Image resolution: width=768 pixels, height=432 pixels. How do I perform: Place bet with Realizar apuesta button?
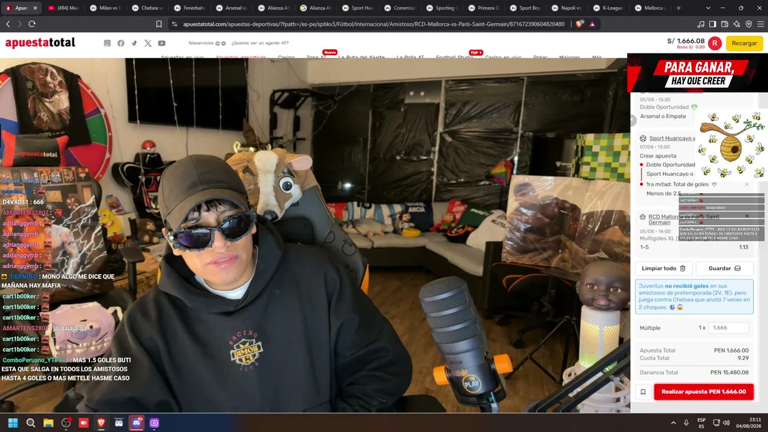tap(703, 392)
